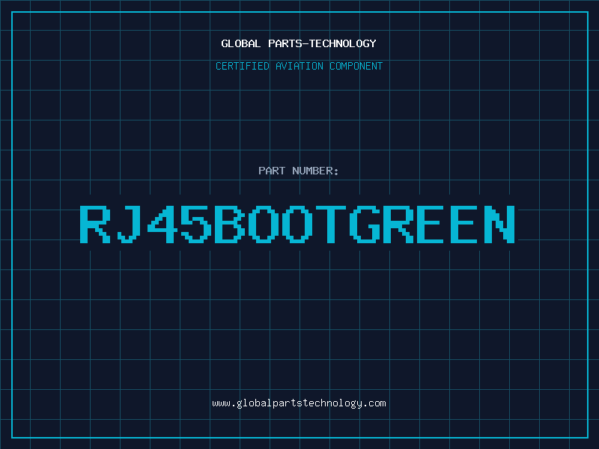Click the PART NUMBER: label
This screenshot has height=449, width=599.
click(x=298, y=171)
